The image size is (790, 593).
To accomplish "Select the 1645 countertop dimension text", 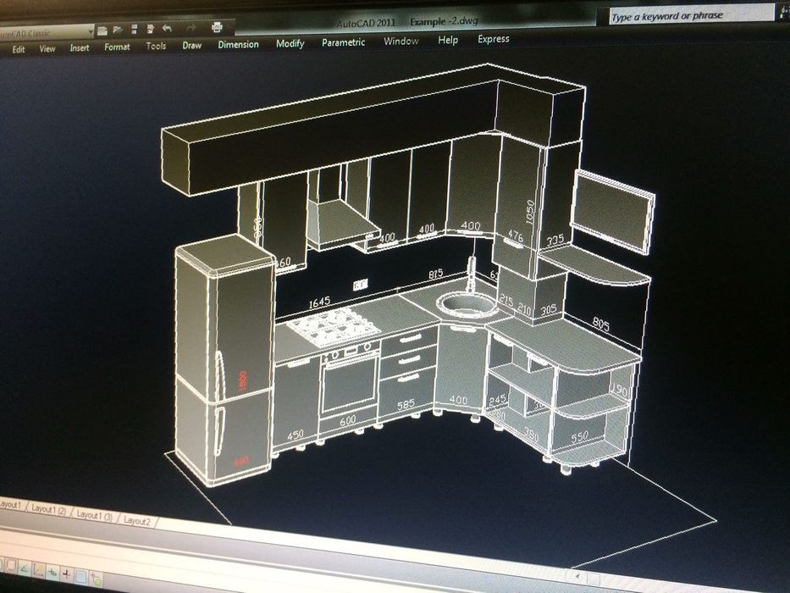I will 319,302.
